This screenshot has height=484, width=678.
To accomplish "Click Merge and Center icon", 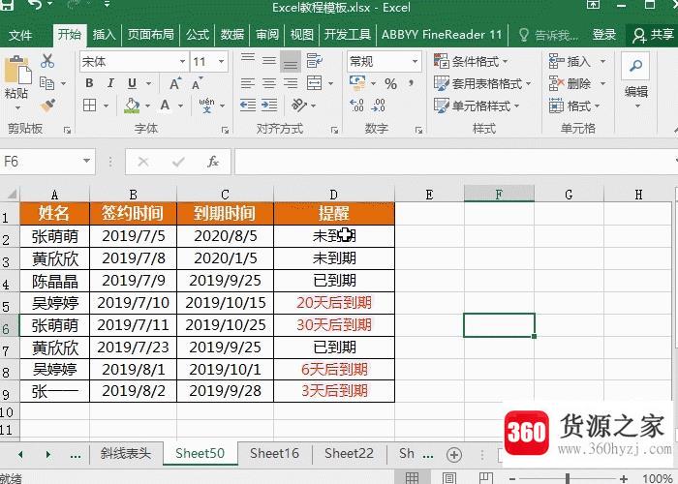I will point(315,83).
